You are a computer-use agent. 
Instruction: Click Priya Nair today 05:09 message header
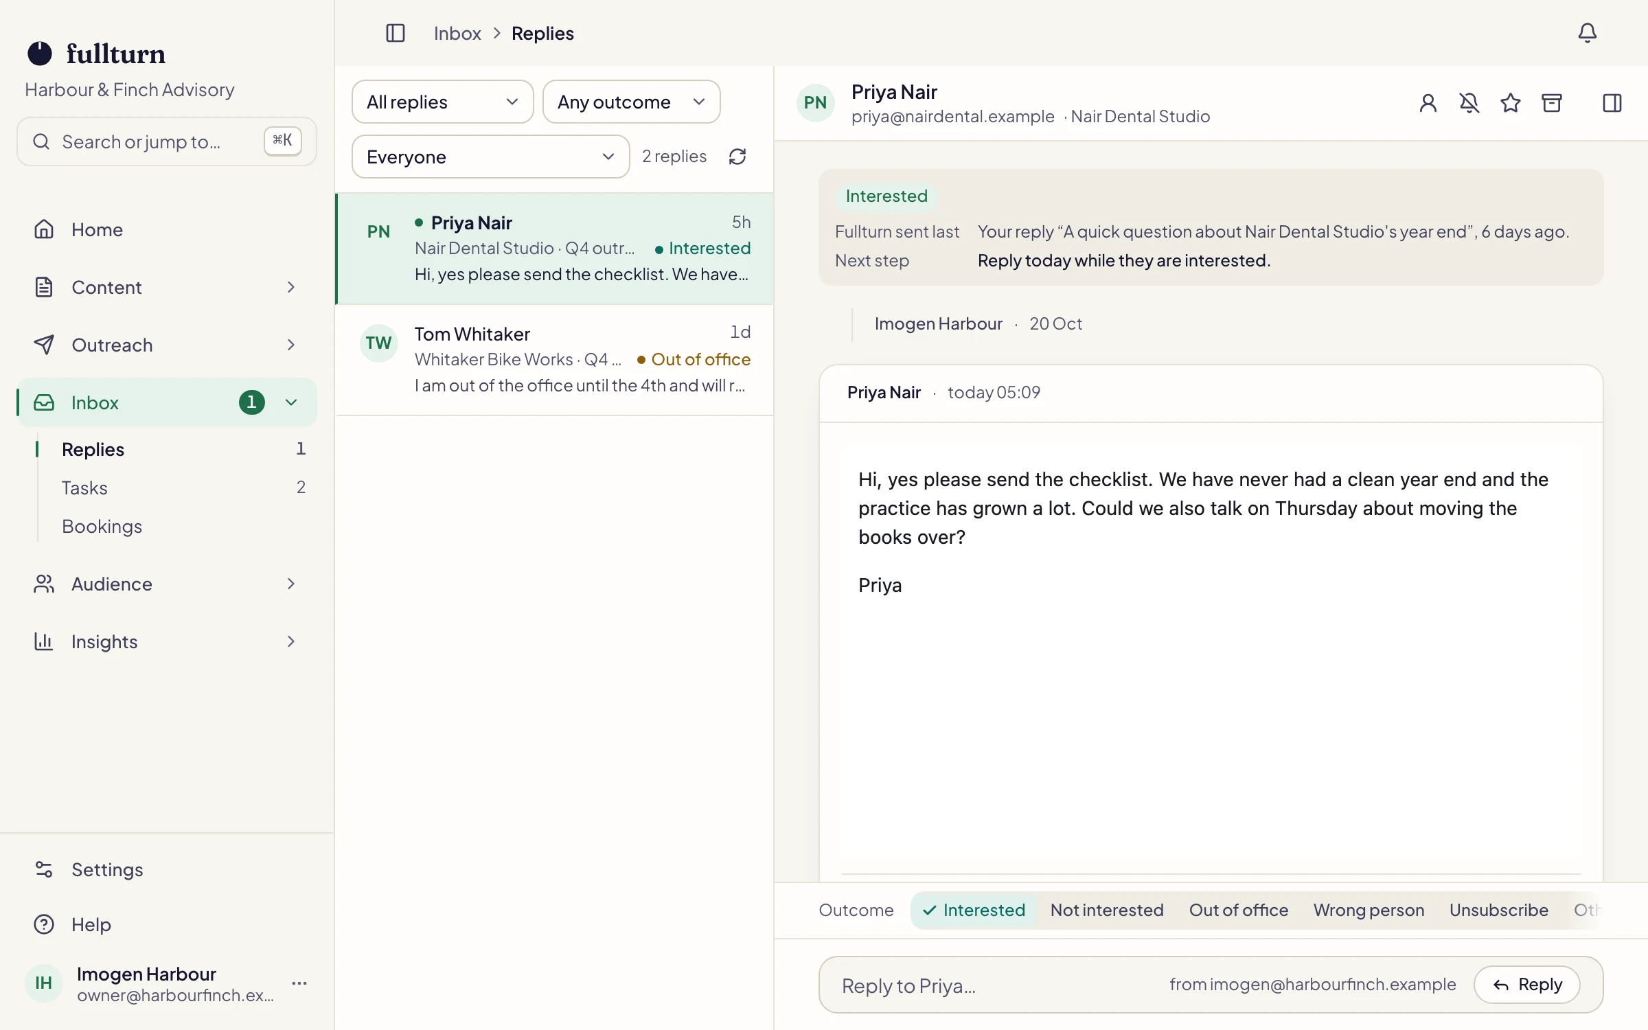pyautogui.click(x=1211, y=393)
